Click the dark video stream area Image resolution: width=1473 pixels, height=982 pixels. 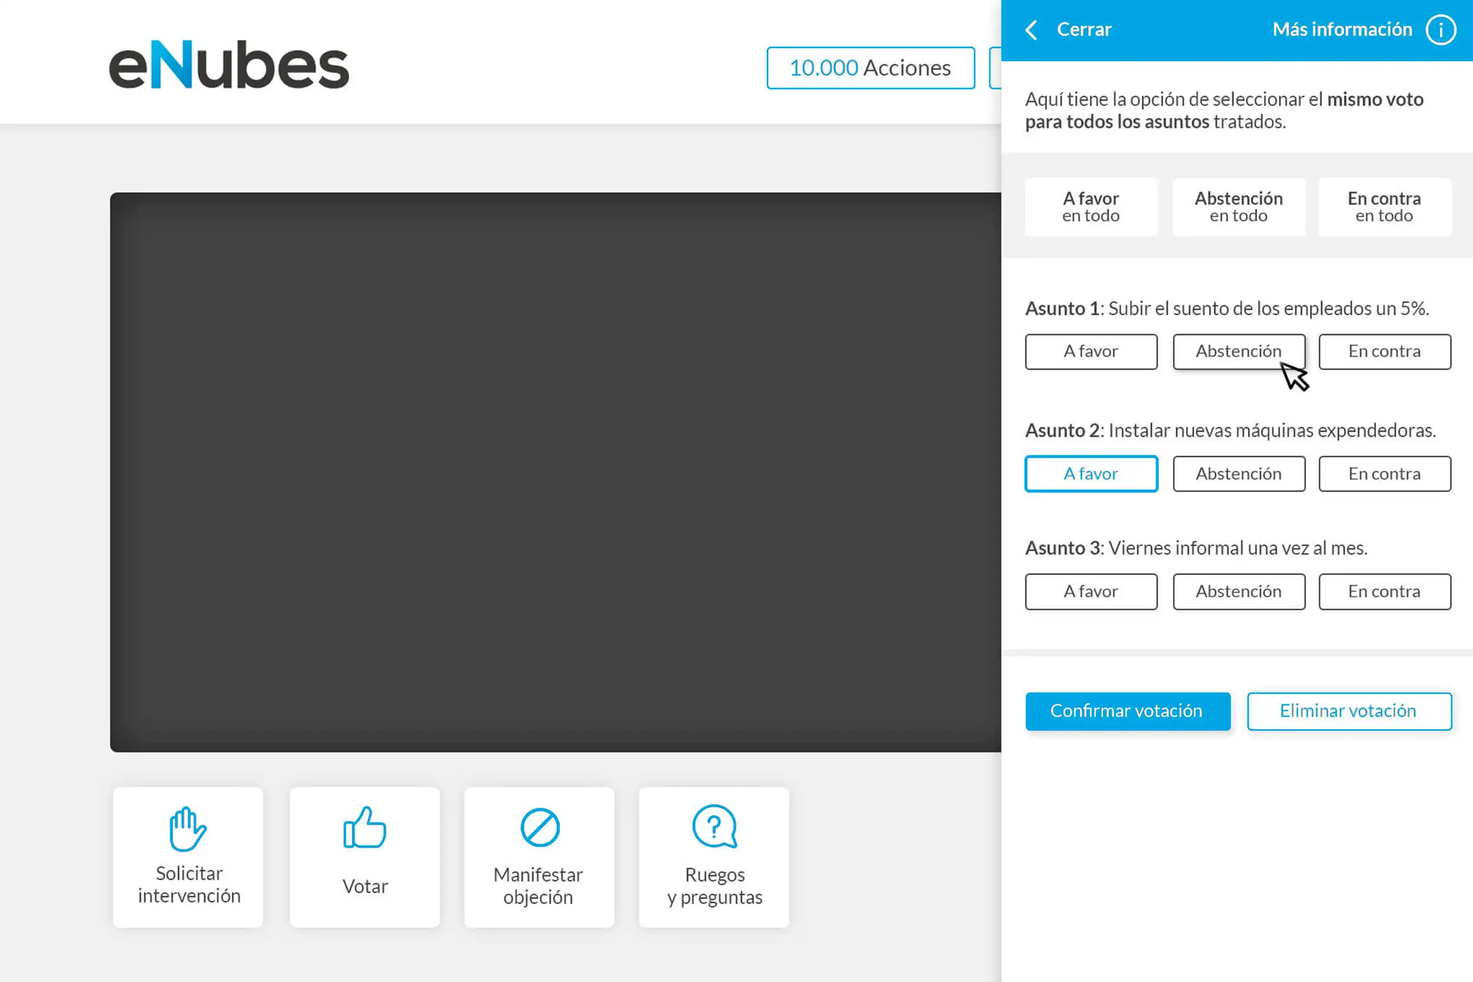(555, 472)
